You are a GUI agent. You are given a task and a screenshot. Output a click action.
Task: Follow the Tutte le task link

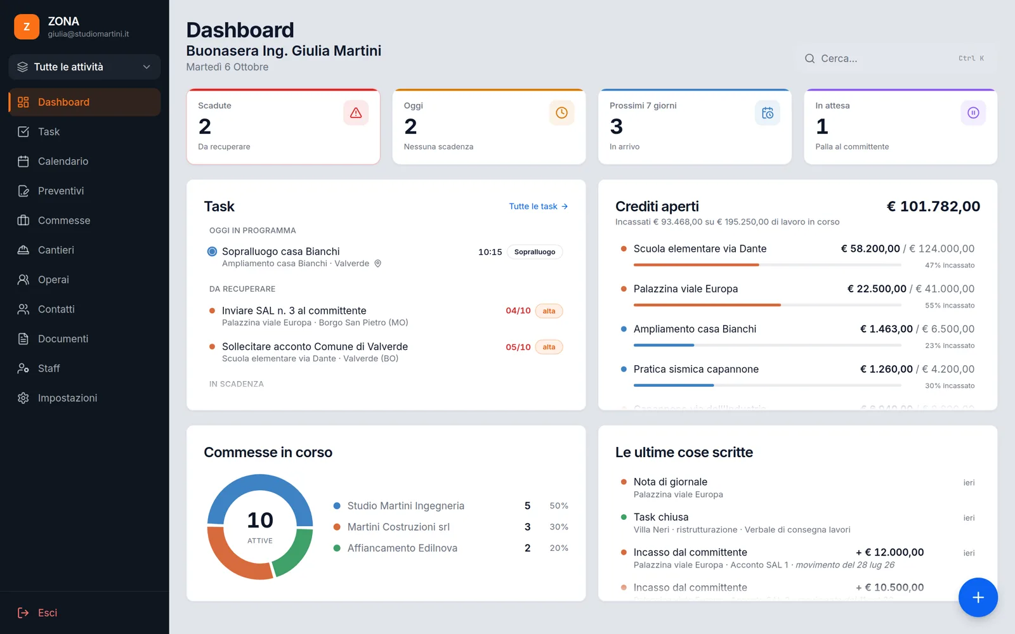539,207
